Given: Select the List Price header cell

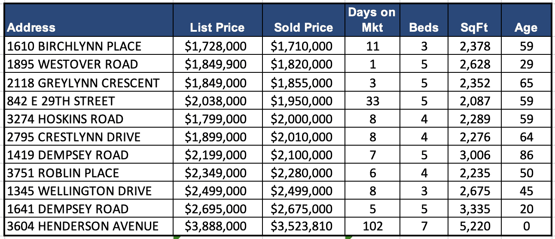Looking at the screenshot, I should [x=217, y=28].
